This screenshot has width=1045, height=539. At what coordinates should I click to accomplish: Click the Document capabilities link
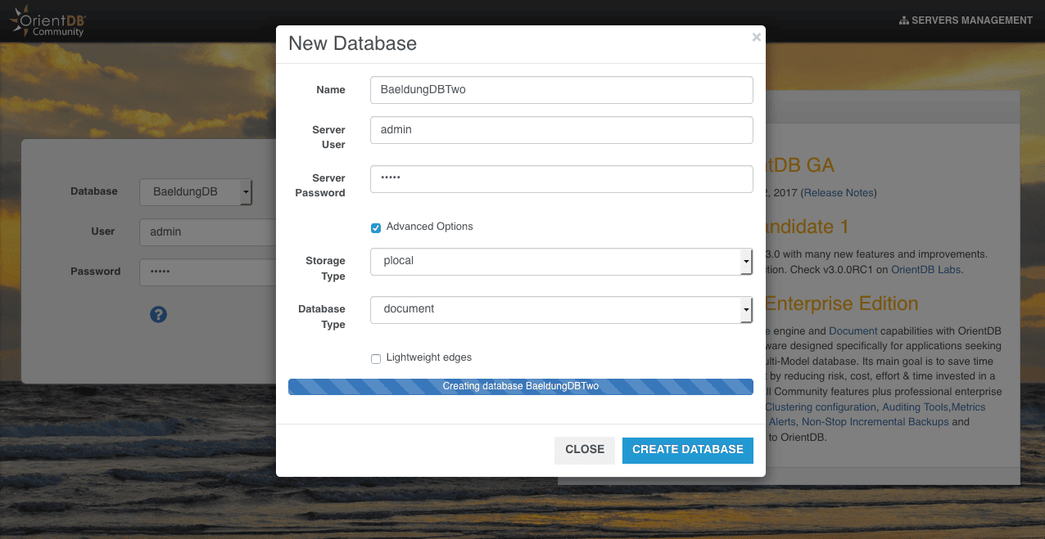[853, 331]
